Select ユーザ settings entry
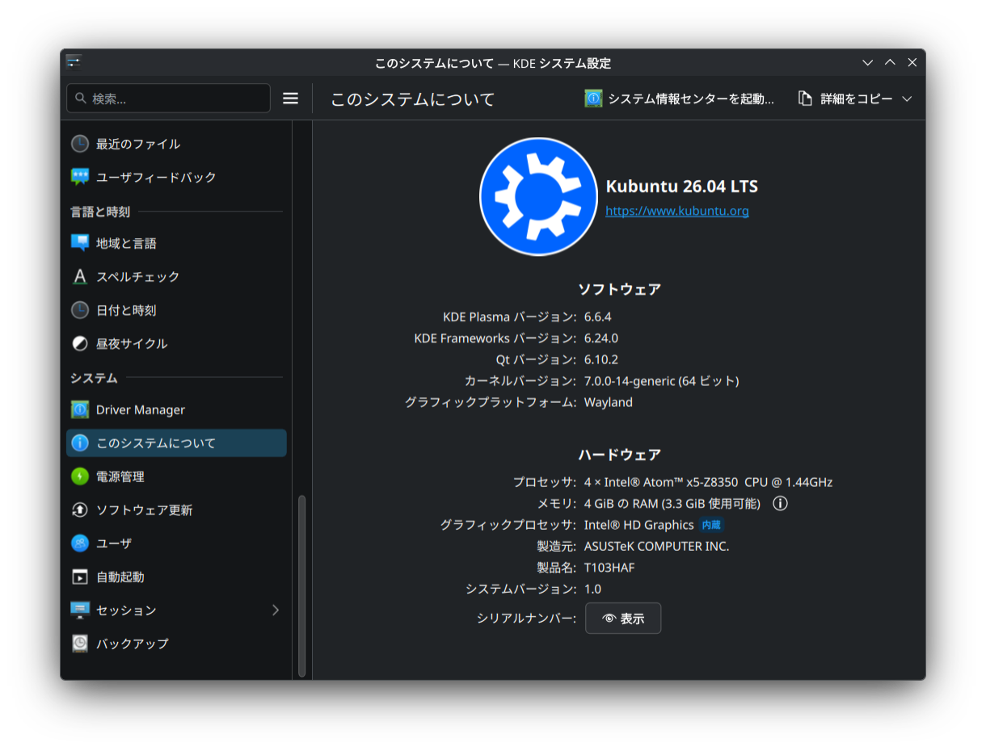 point(176,543)
